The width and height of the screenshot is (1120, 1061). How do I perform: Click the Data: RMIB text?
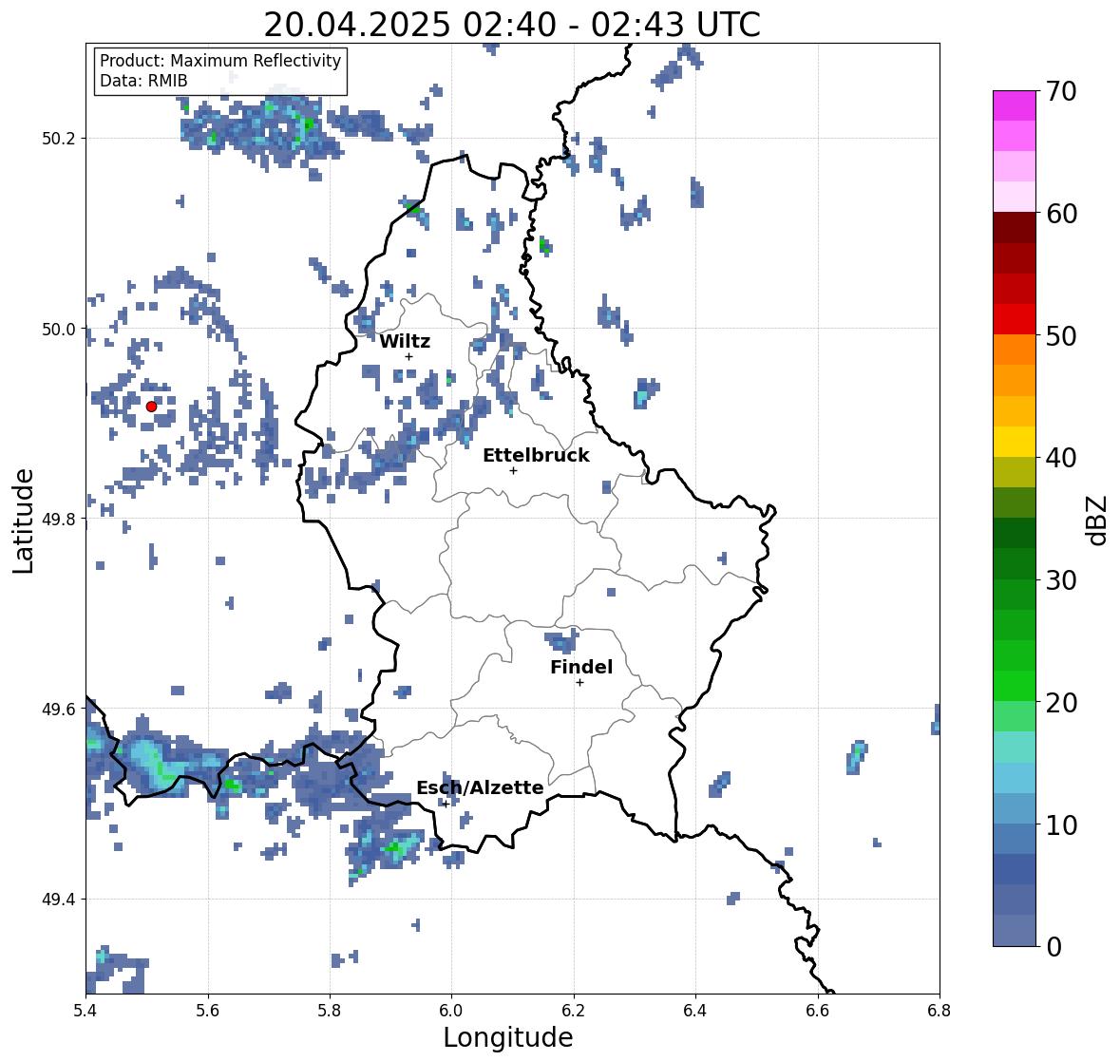click(143, 81)
